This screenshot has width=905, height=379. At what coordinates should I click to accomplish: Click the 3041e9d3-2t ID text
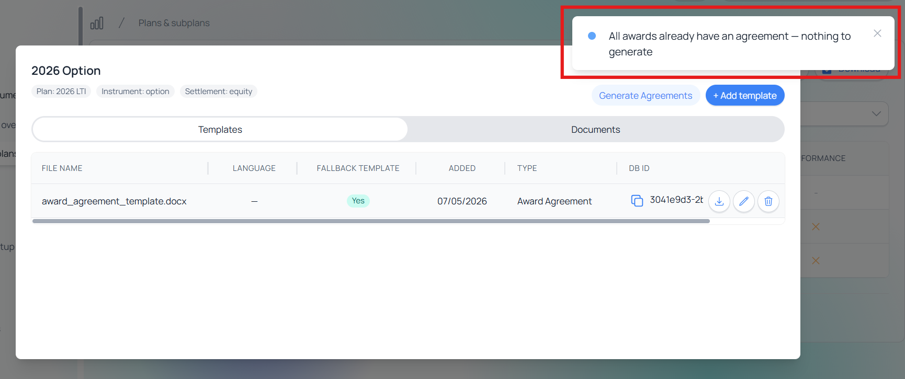click(676, 200)
